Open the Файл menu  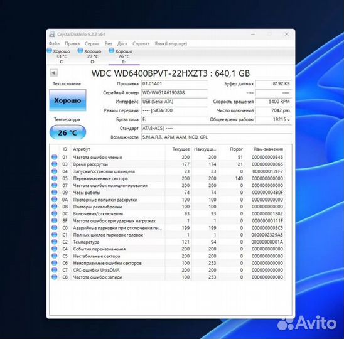[54, 44]
